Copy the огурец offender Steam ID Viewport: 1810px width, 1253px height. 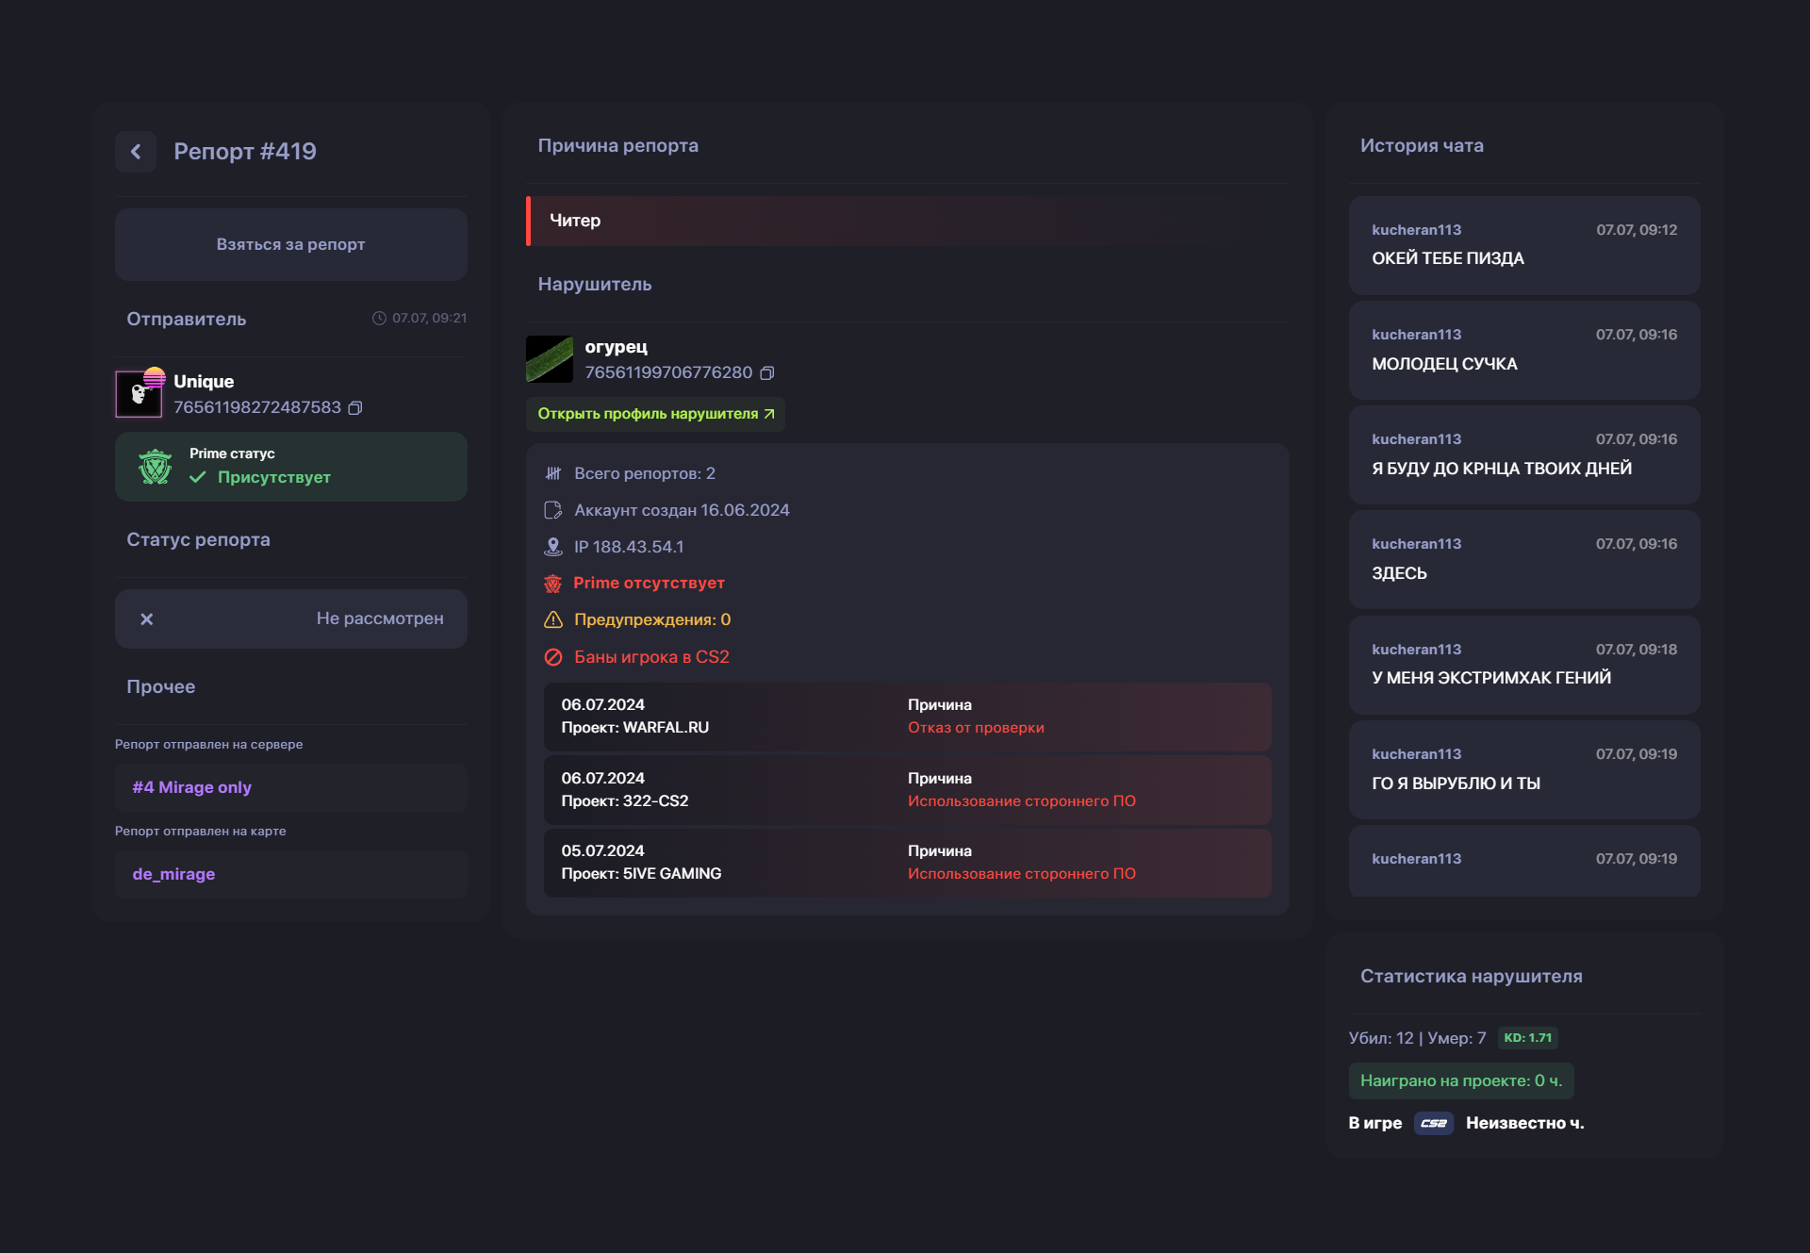767,373
